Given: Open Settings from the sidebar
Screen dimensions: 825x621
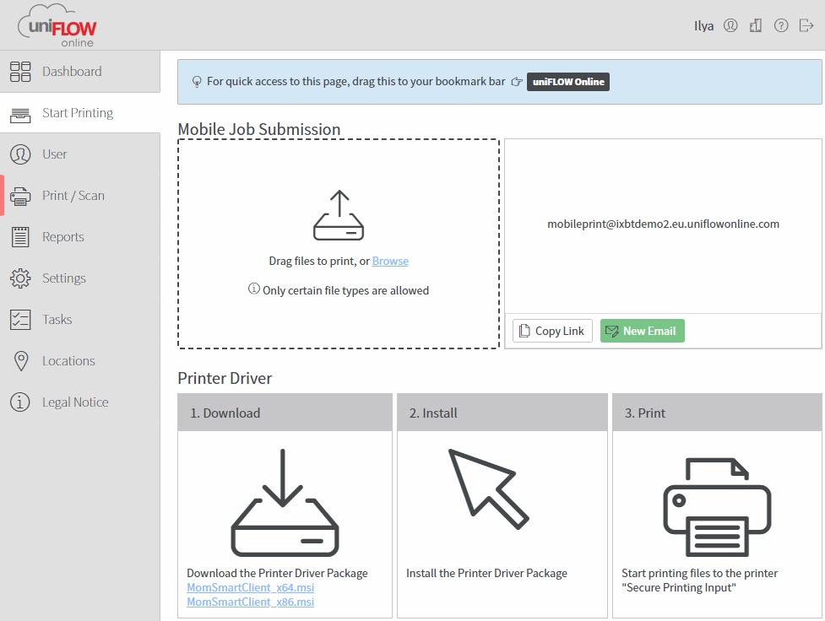Looking at the screenshot, I should (80, 278).
